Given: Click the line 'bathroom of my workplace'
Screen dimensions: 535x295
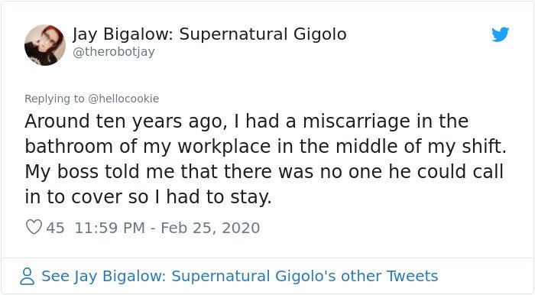Looking at the screenshot, I should point(265,147).
